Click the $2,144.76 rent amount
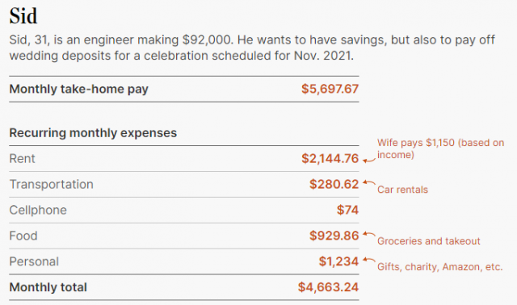Screen dimensions: 517x305 point(330,158)
